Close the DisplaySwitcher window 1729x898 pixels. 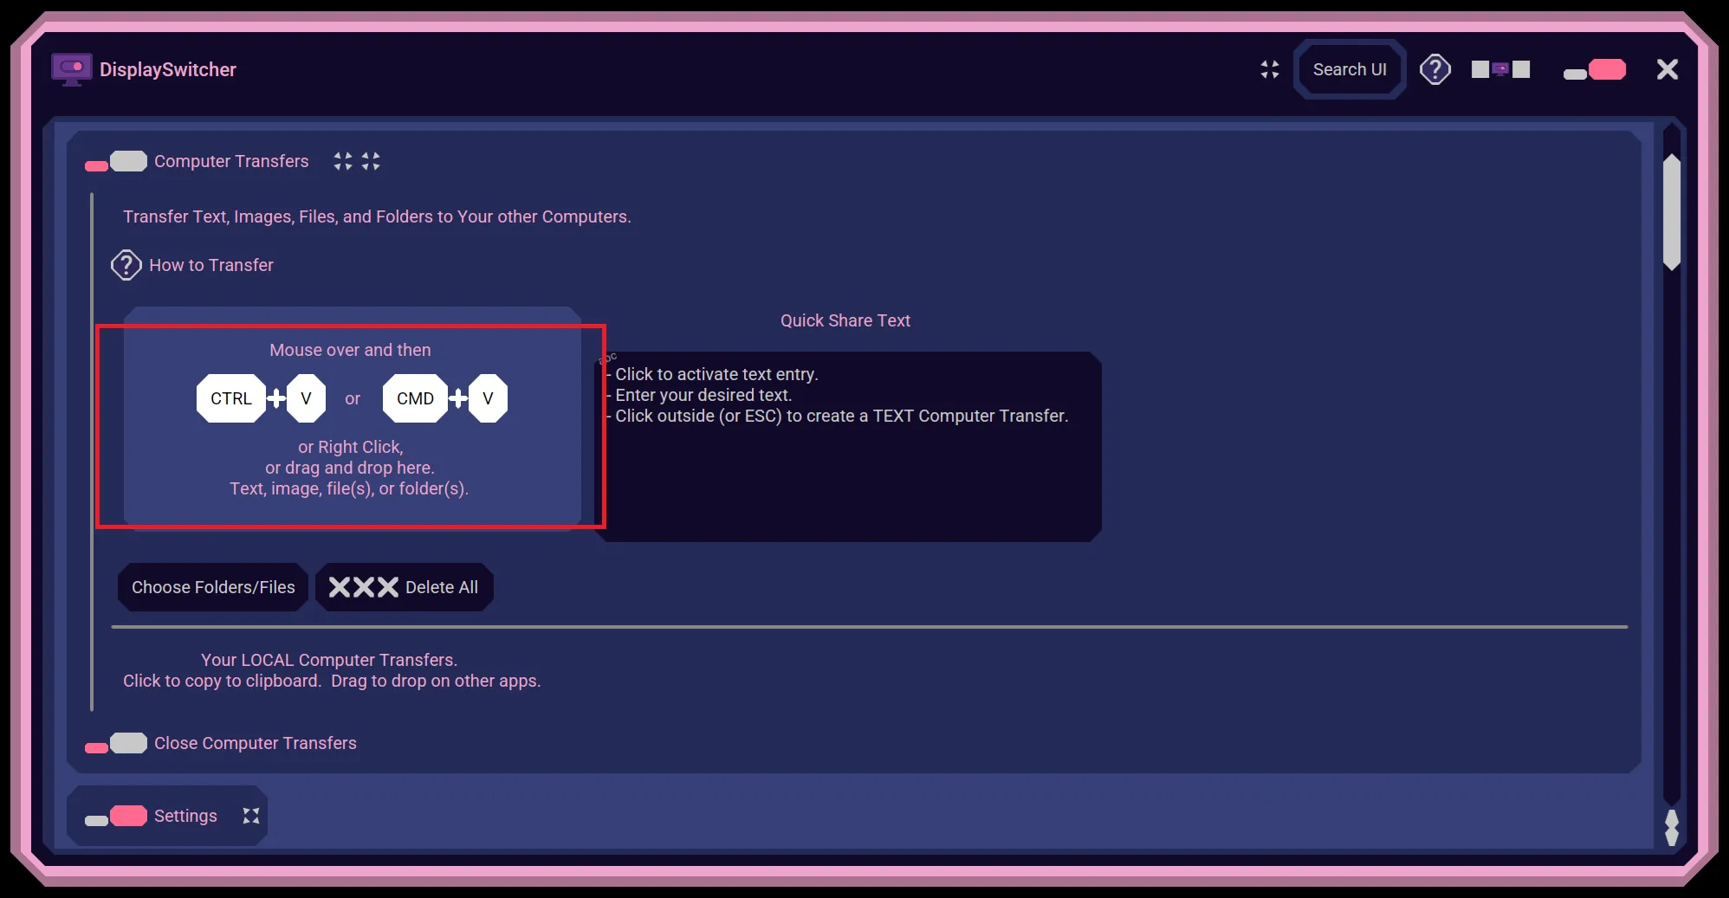[1667, 69]
